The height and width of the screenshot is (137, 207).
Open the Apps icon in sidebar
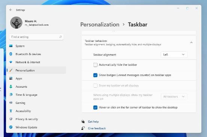pos(11,78)
